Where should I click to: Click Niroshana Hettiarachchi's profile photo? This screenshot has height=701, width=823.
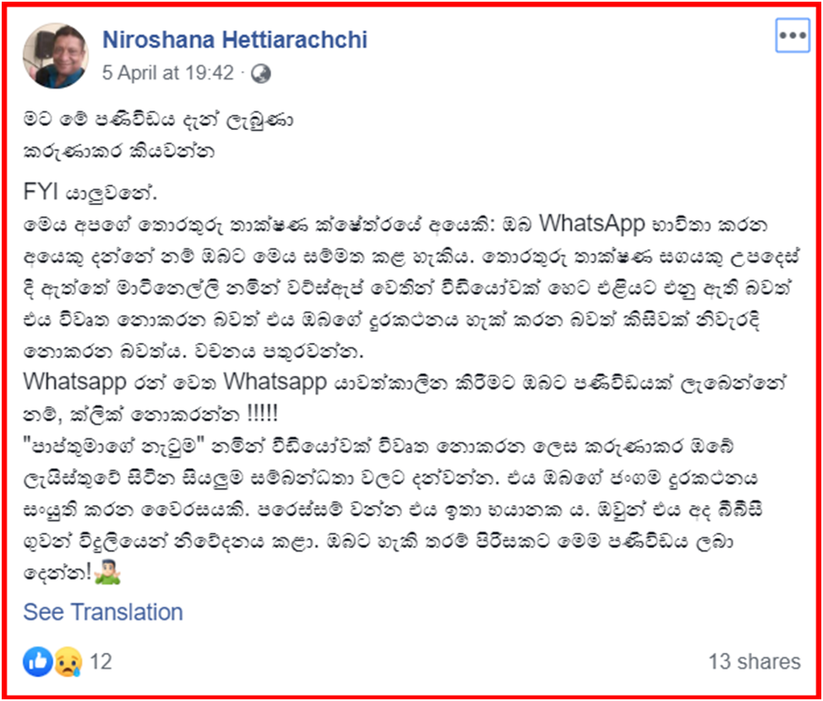56,56
